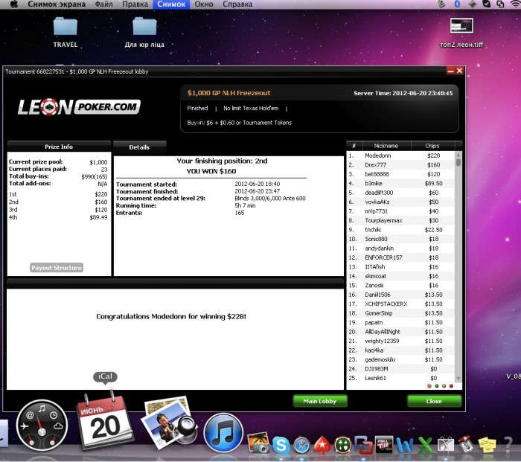Go to Main Lobby

(x=319, y=401)
